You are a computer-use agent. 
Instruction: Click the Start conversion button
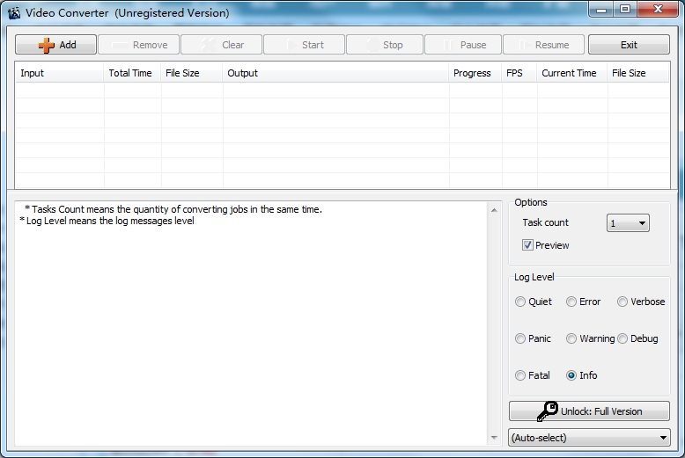coord(304,45)
